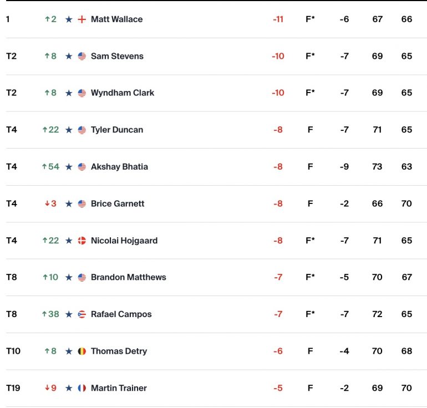Click France flag icon beside Martin Trainer
Image resolution: width=427 pixels, height=408 pixels.
coord(82,388)
